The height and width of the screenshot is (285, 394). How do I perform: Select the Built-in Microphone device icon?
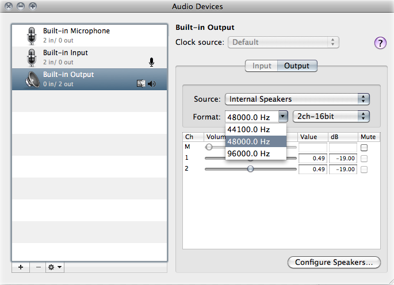click(x=32, y=36)
